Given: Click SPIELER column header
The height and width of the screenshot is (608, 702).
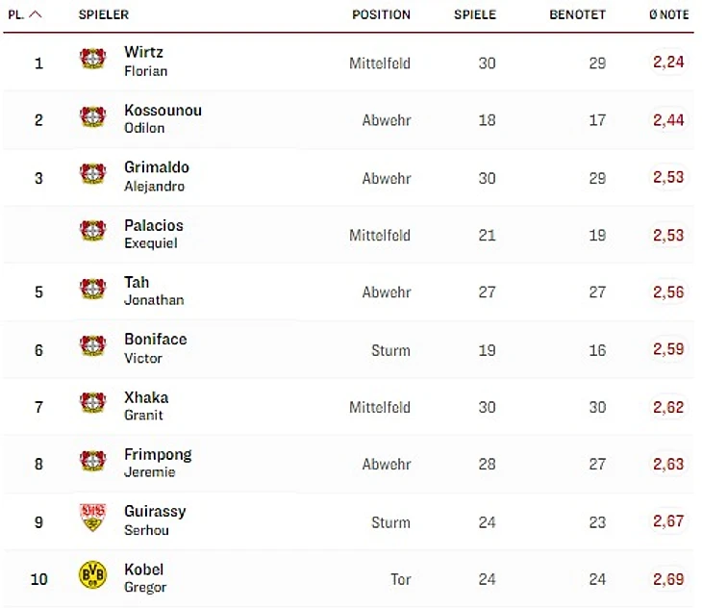Looking at the screenshot, I should click(104, 14).
